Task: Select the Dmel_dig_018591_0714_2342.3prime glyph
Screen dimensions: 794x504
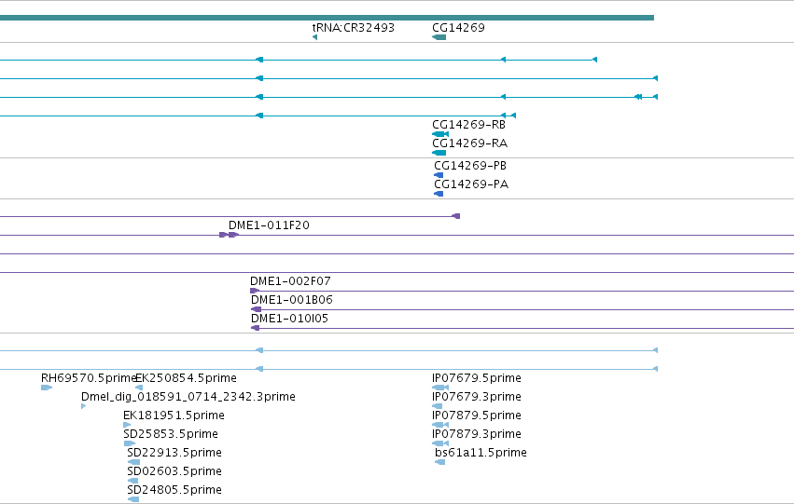Action: coord(84,406)
